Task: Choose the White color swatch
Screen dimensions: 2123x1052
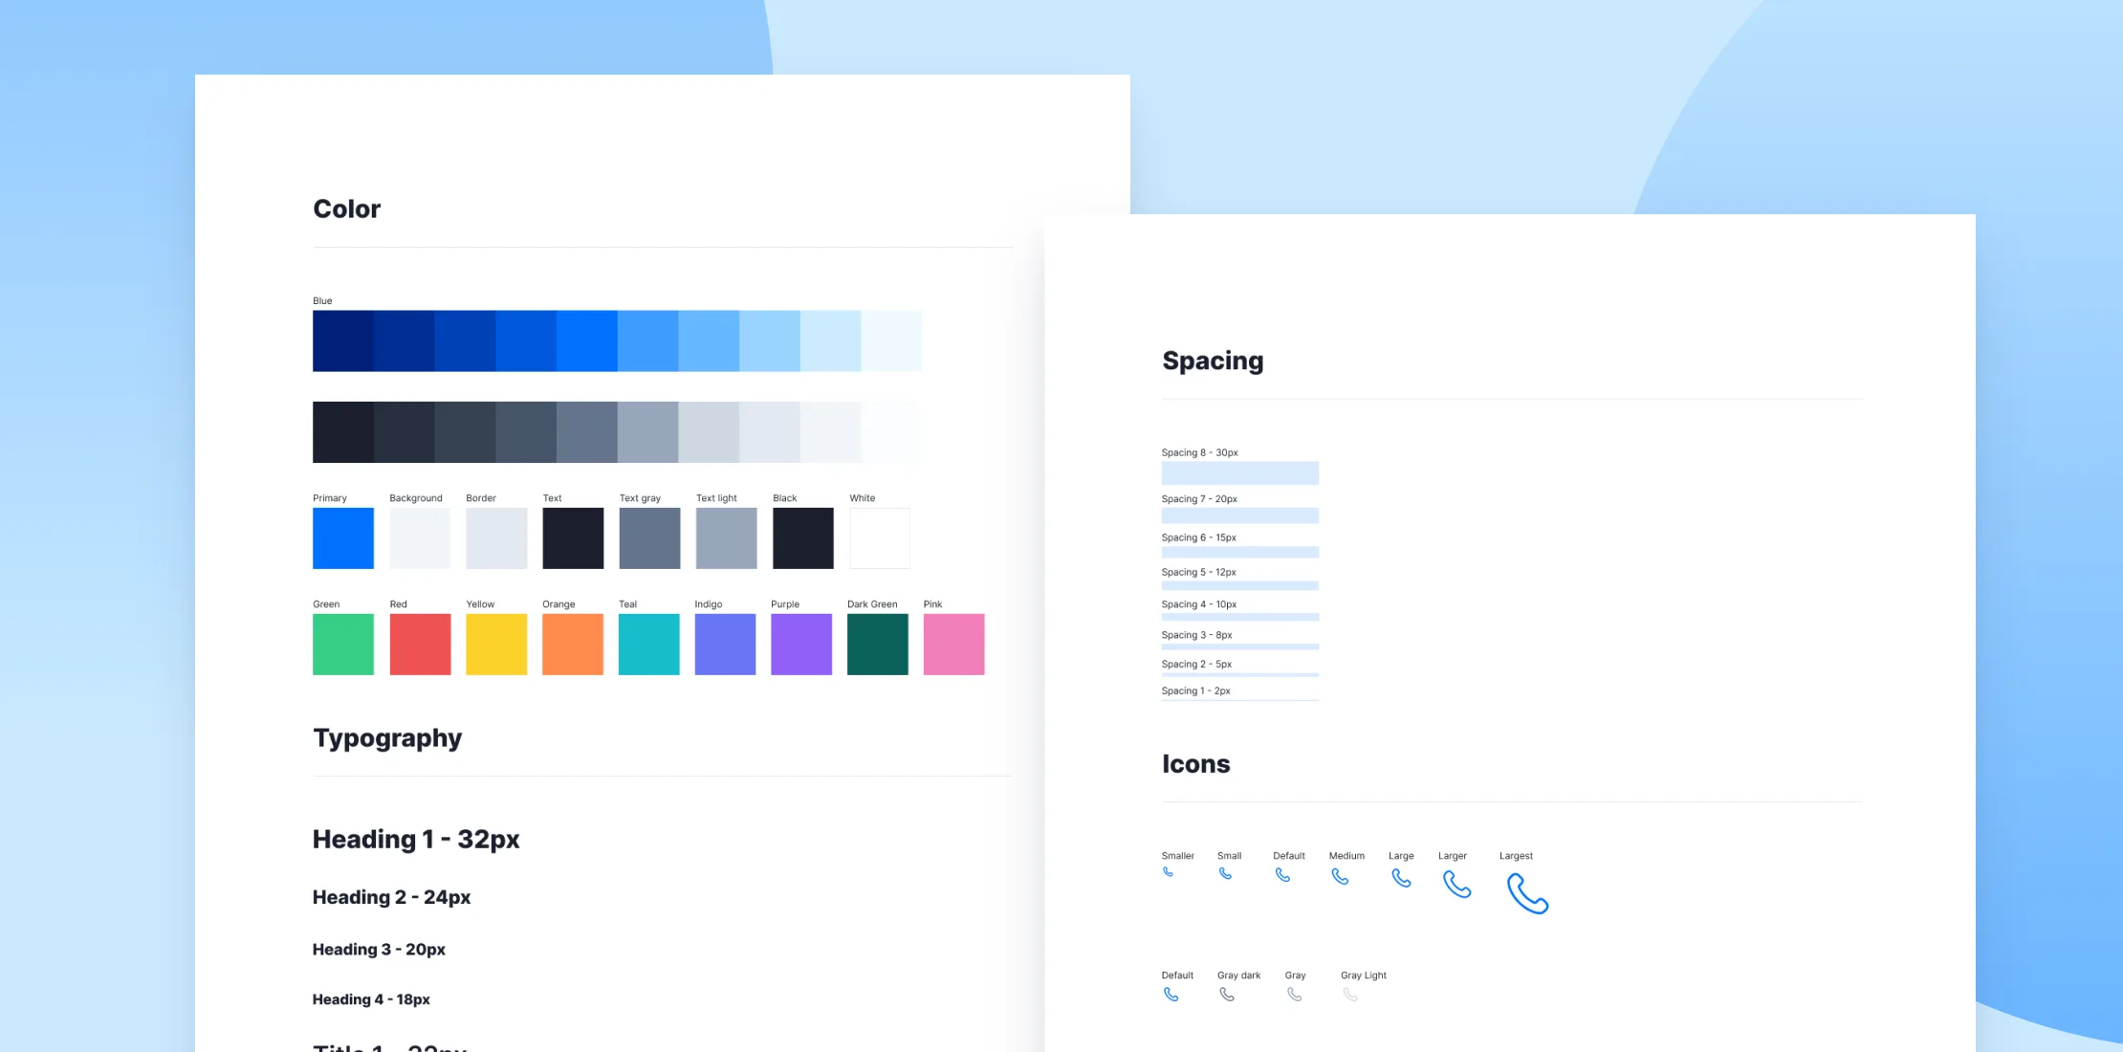Action: (880, 538)
